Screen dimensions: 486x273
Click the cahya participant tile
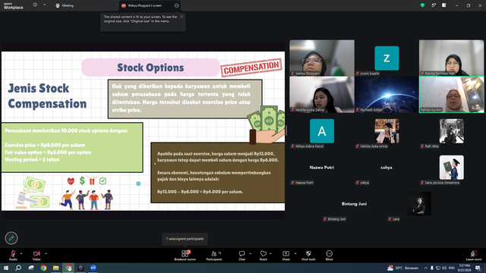[x=387, y=168]
